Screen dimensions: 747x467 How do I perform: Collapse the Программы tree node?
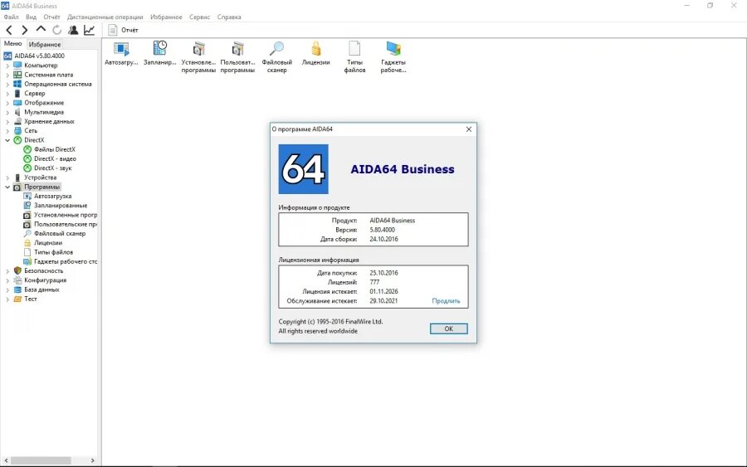7,187
